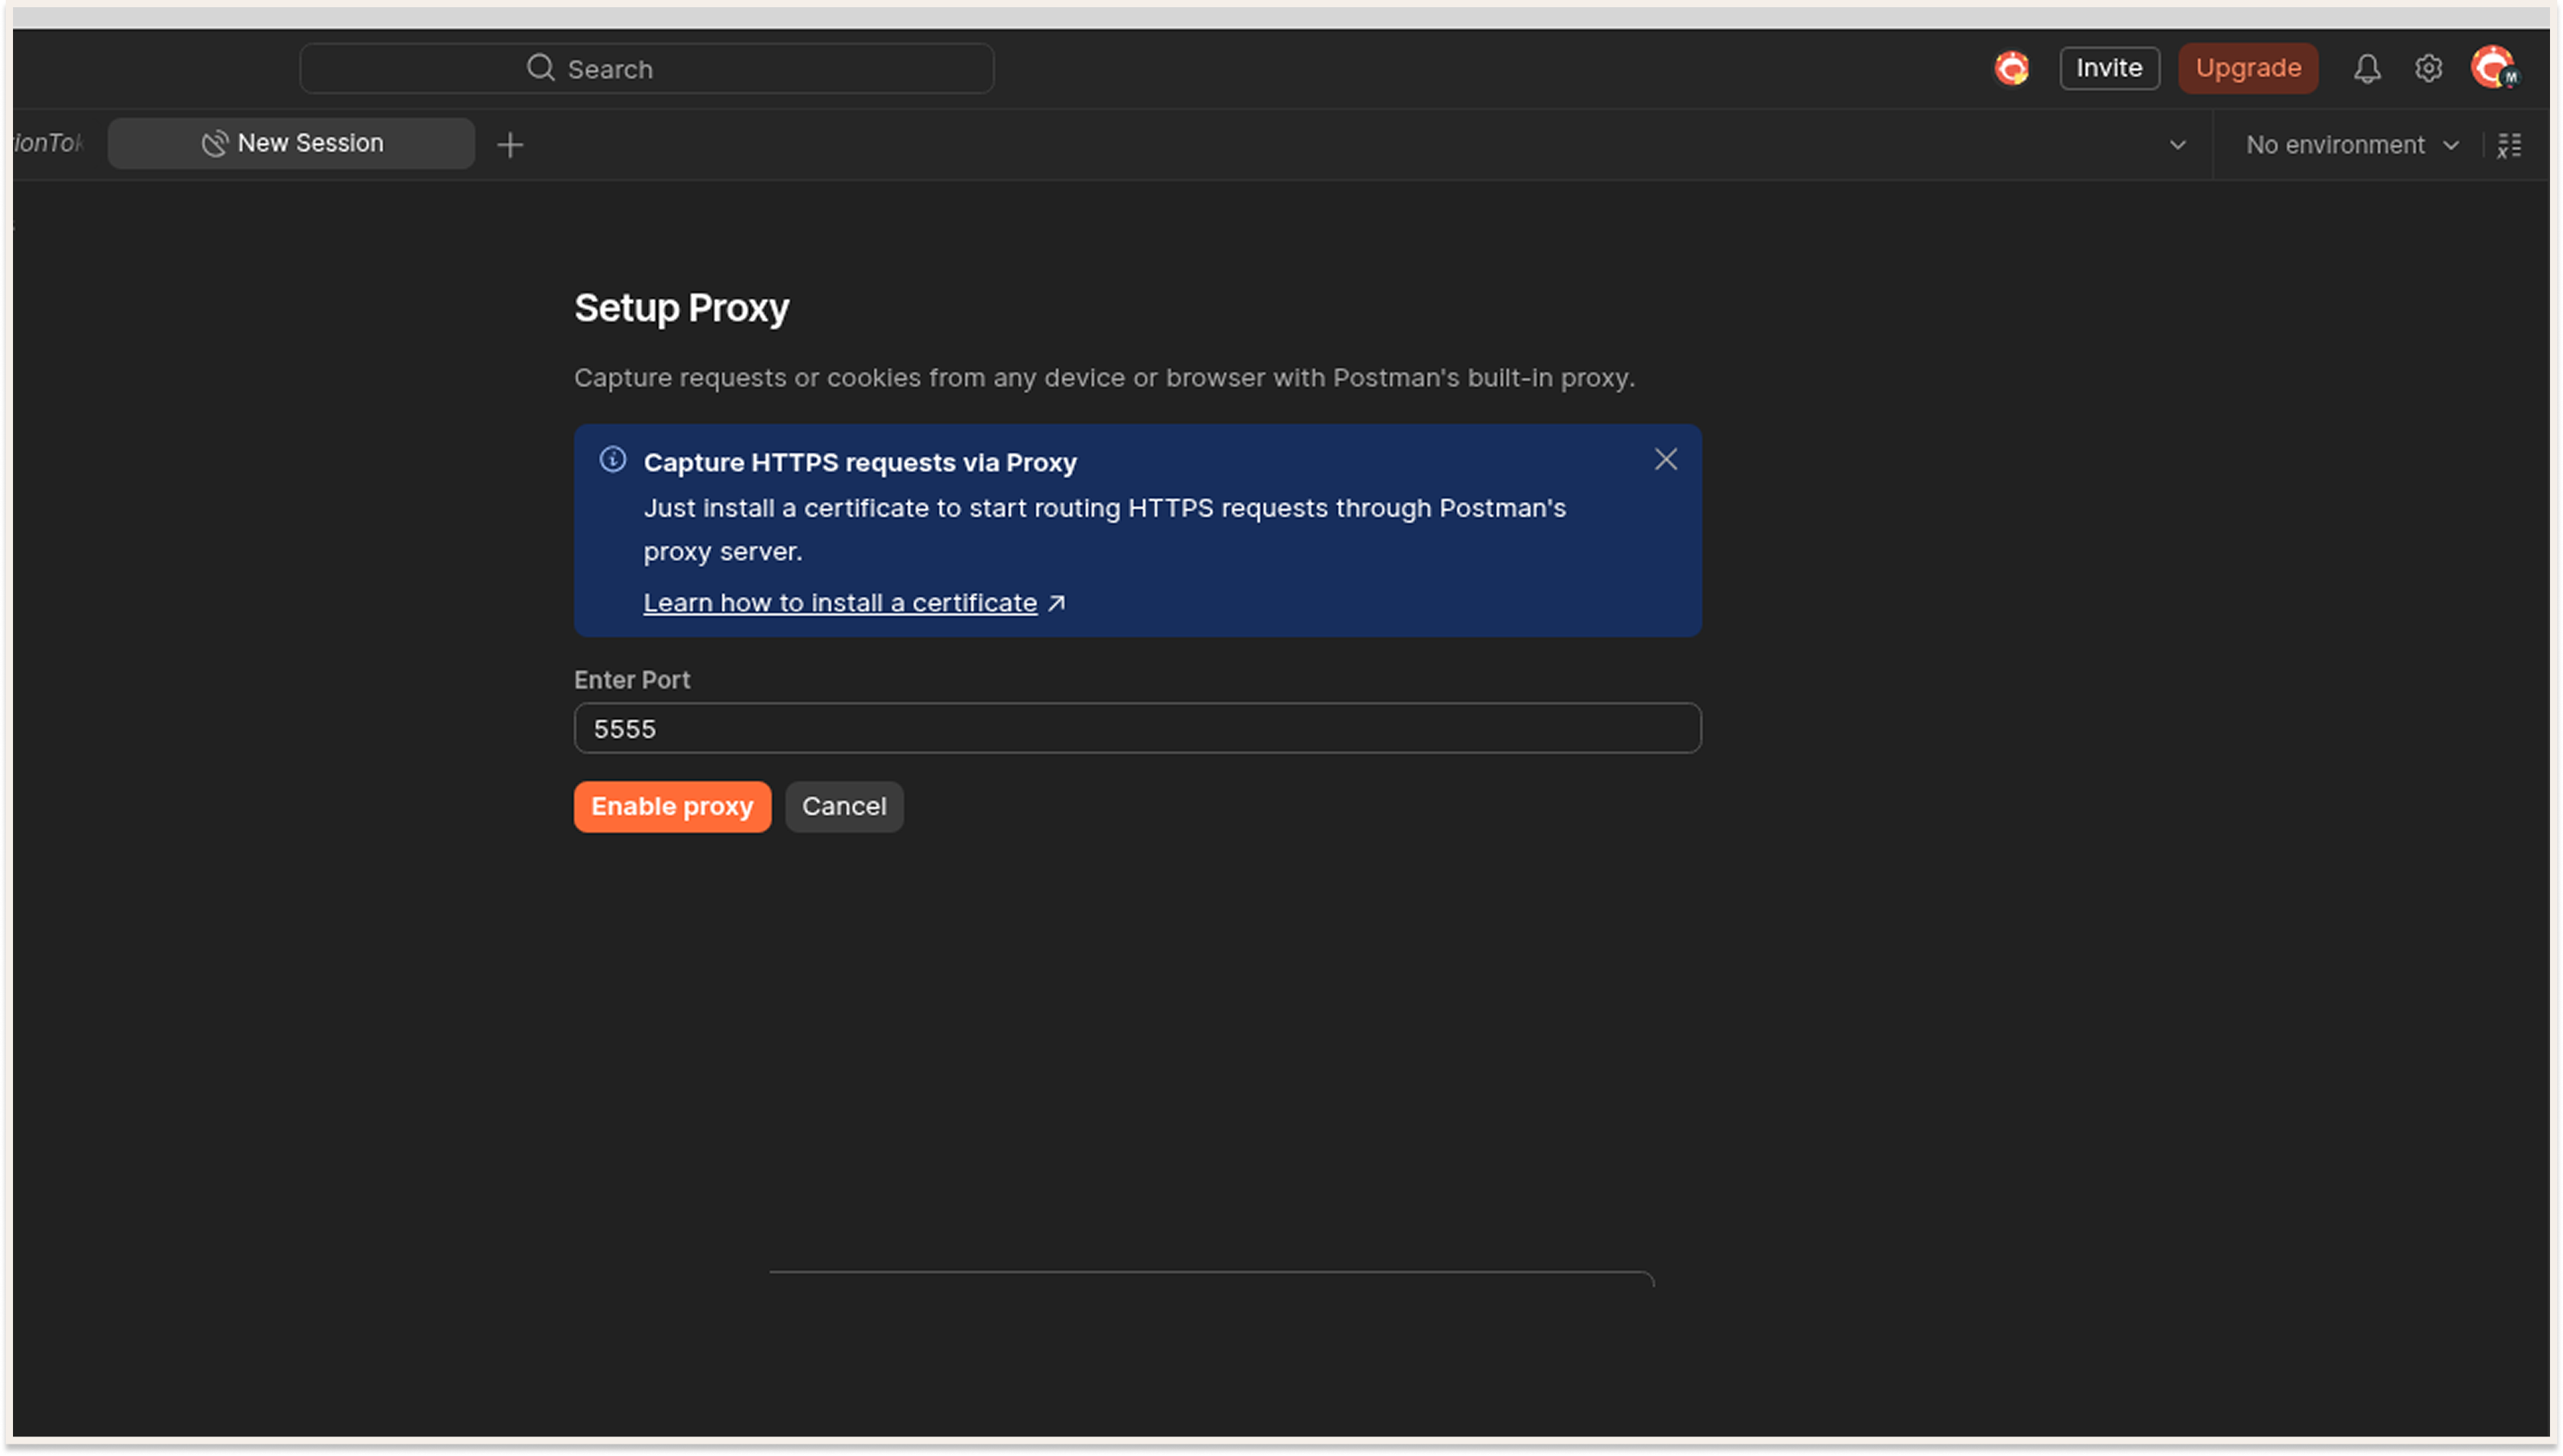This screenshot has height=1456, width=2563.
Task: Open the notifications bell
Action: pos(2366,68)
